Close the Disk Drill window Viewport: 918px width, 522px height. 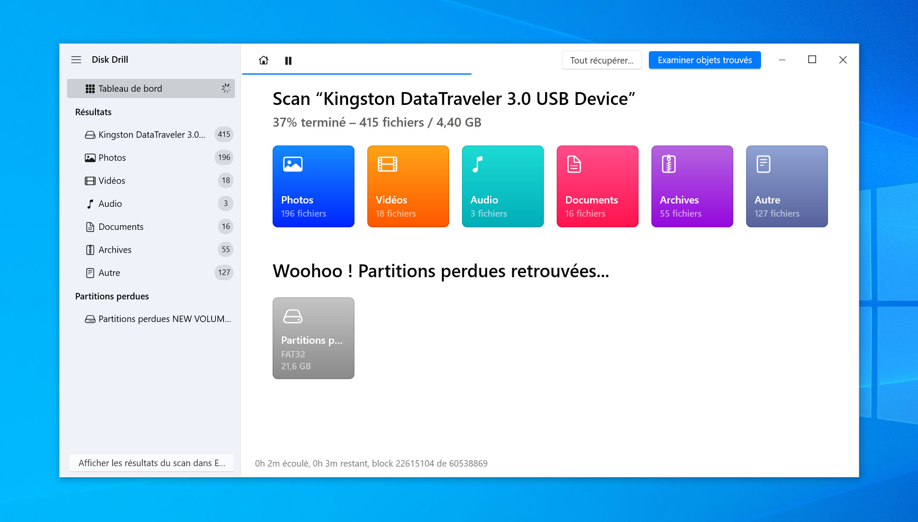(x=843, y=60)
